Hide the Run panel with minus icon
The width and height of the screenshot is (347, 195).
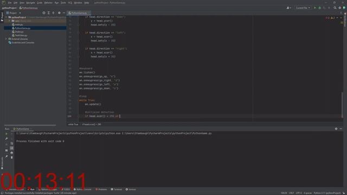tap(340, 129)
